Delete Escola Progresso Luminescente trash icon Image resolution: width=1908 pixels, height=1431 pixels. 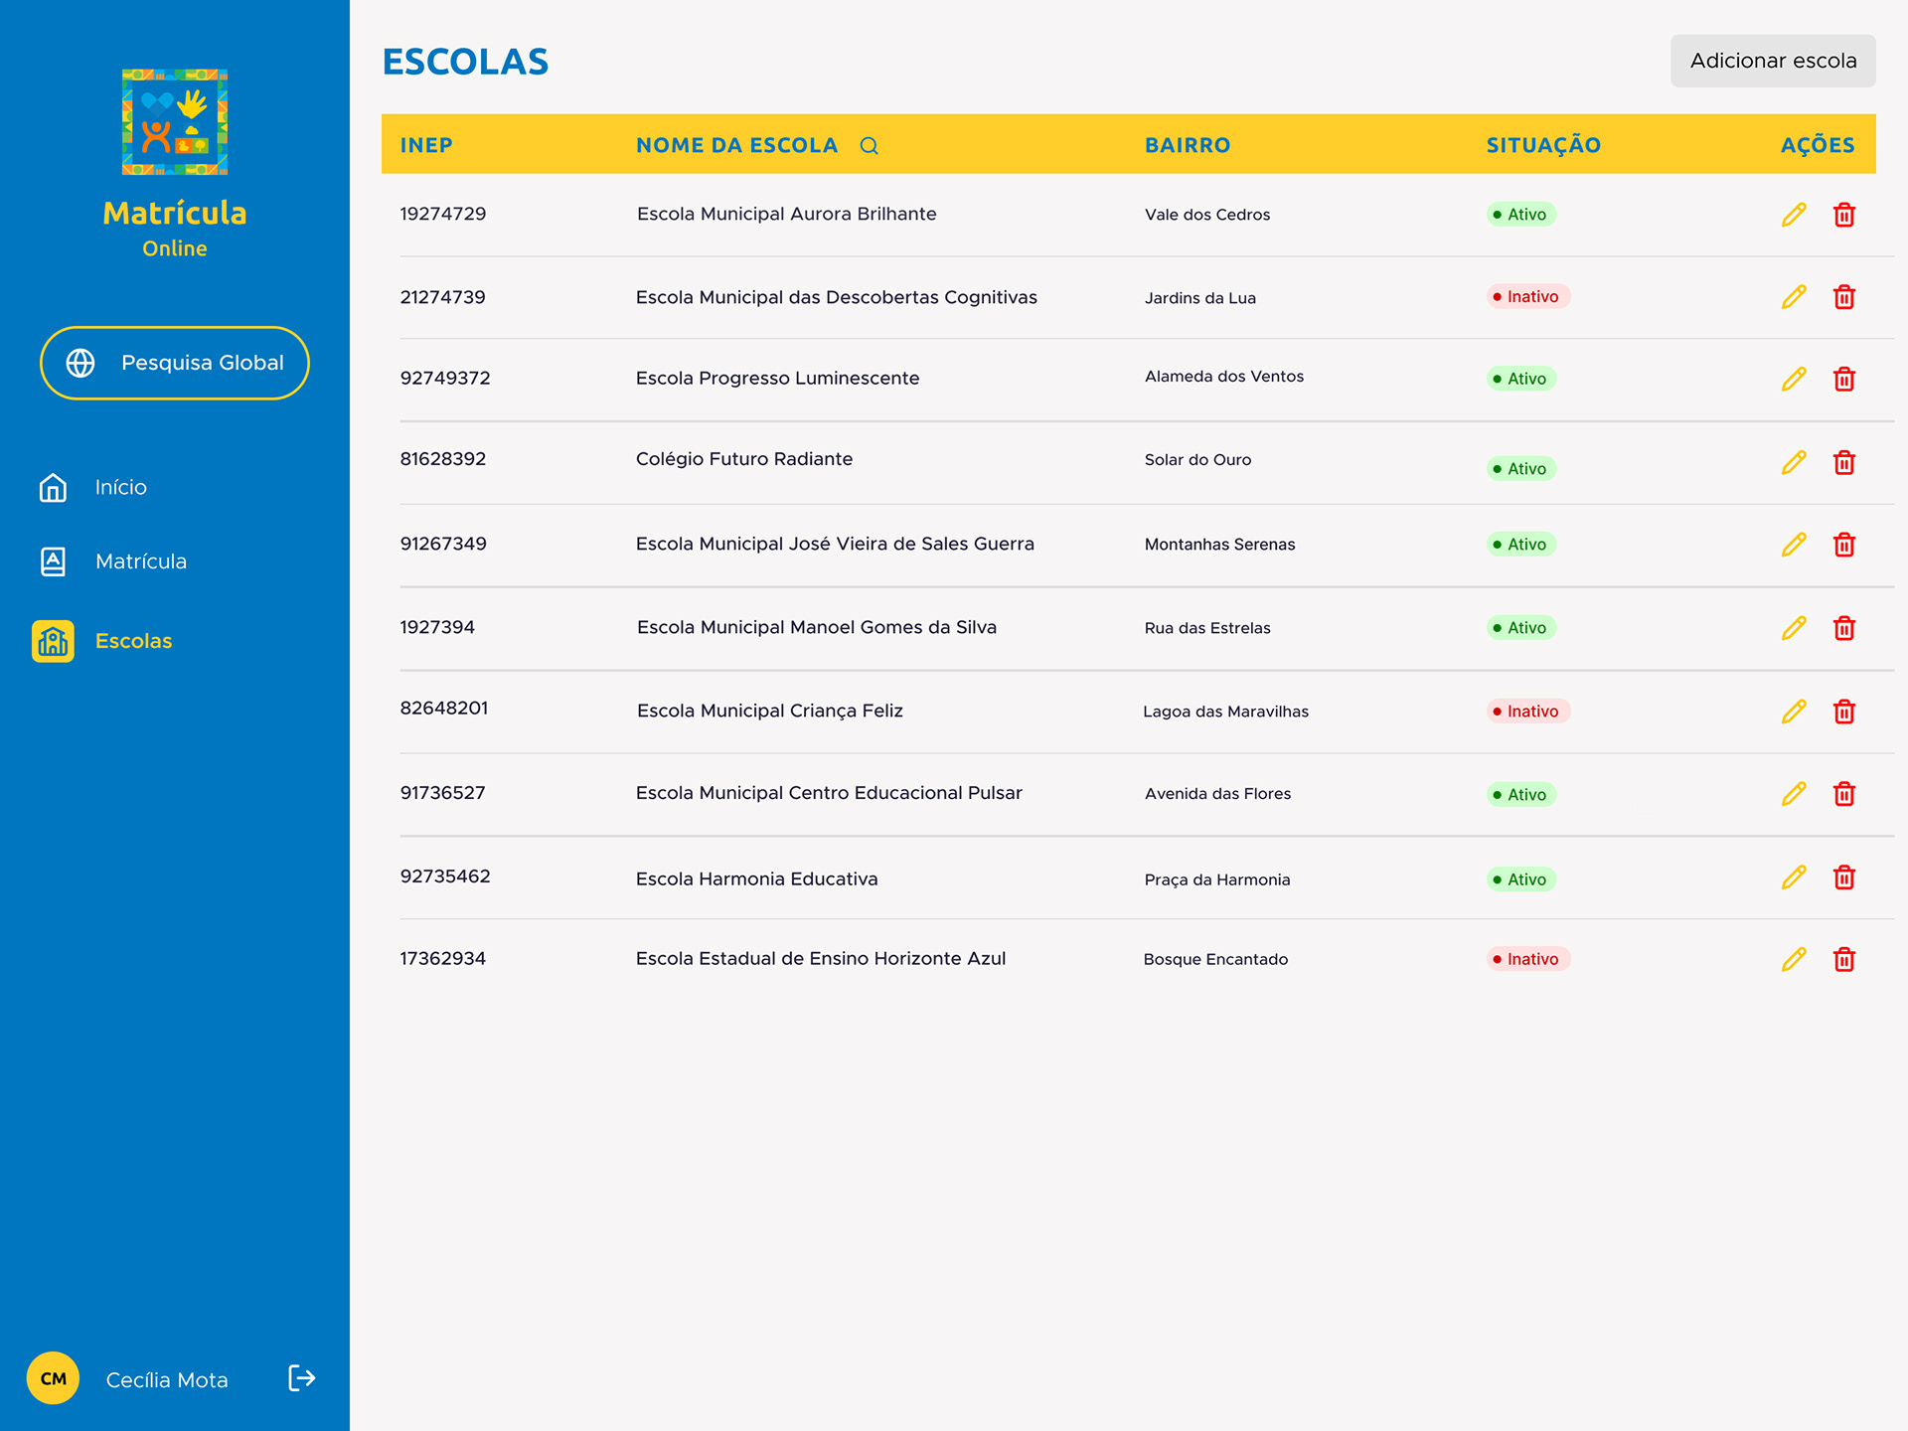pos(1844,379)
